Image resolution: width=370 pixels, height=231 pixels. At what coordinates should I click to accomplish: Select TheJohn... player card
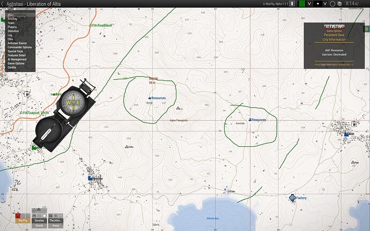55,221
